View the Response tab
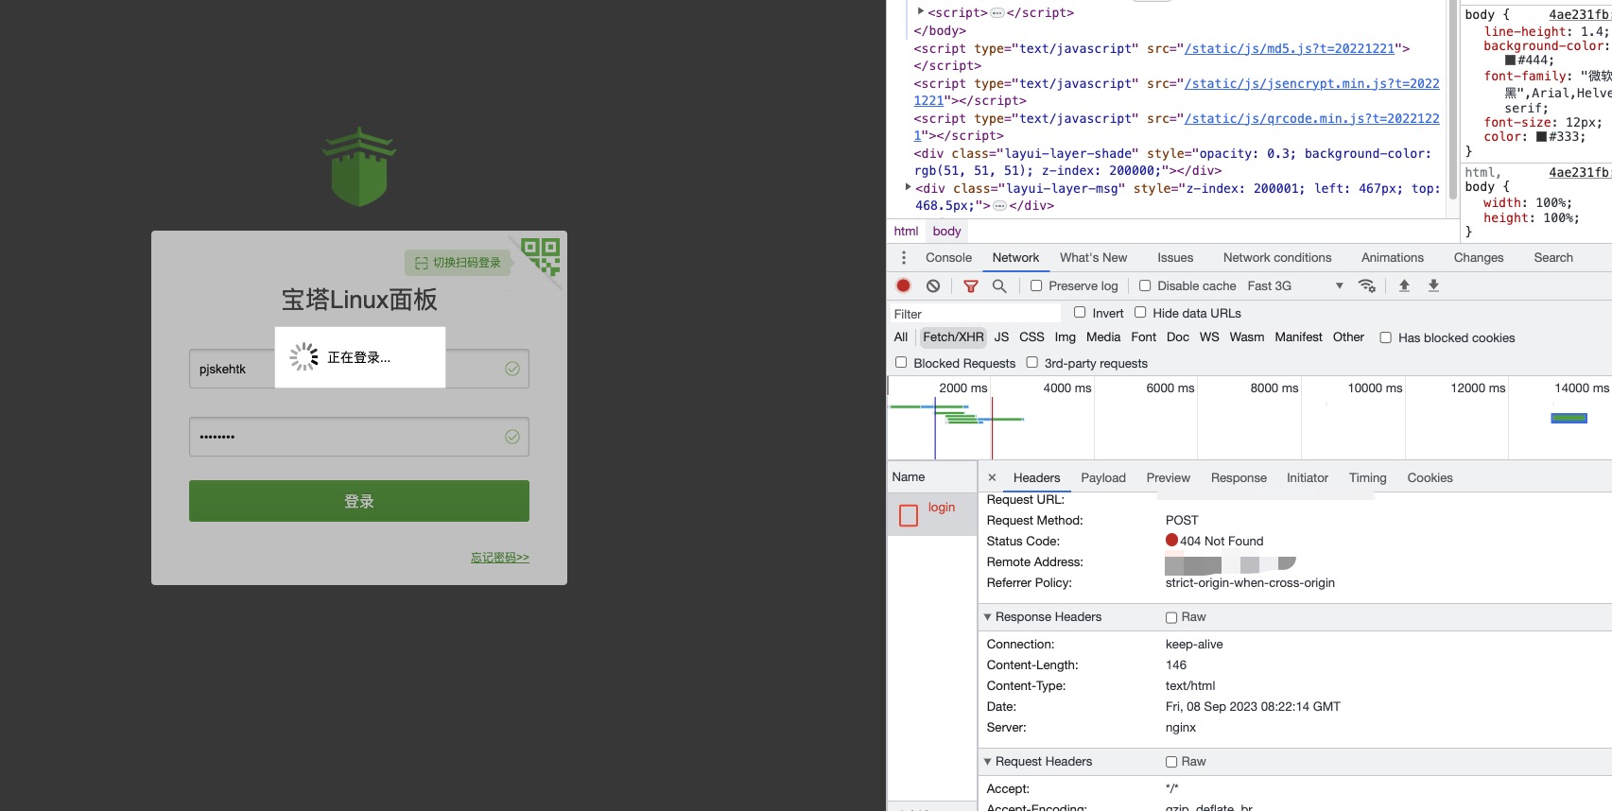Screen dimensions: 1612x811 click(x=1239, y=477)
